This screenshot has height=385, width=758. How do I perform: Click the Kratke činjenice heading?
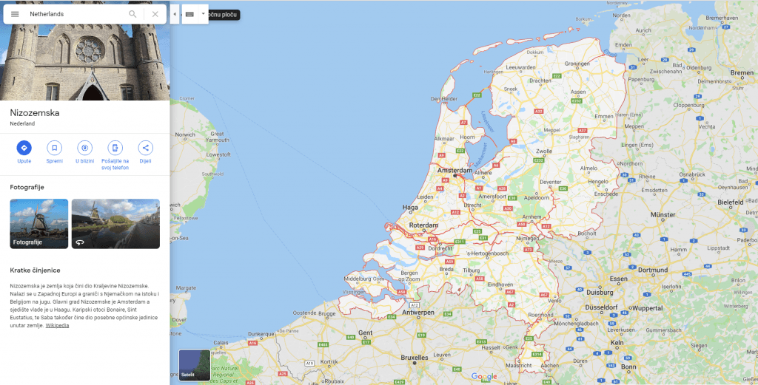coord(35,270)
